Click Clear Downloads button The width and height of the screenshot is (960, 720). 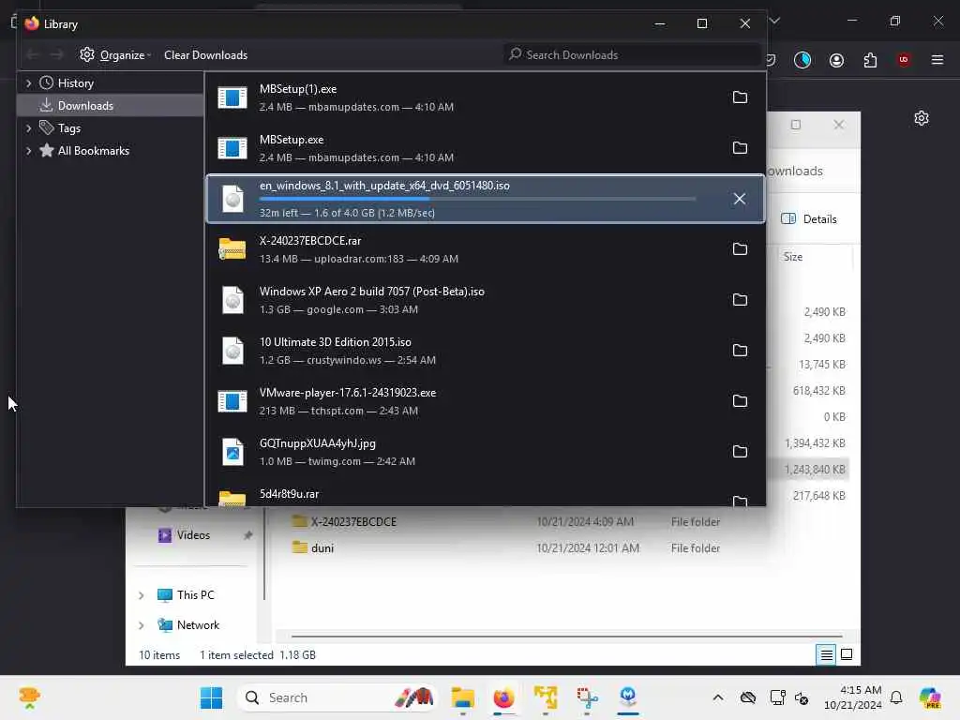tap(205, 55)
